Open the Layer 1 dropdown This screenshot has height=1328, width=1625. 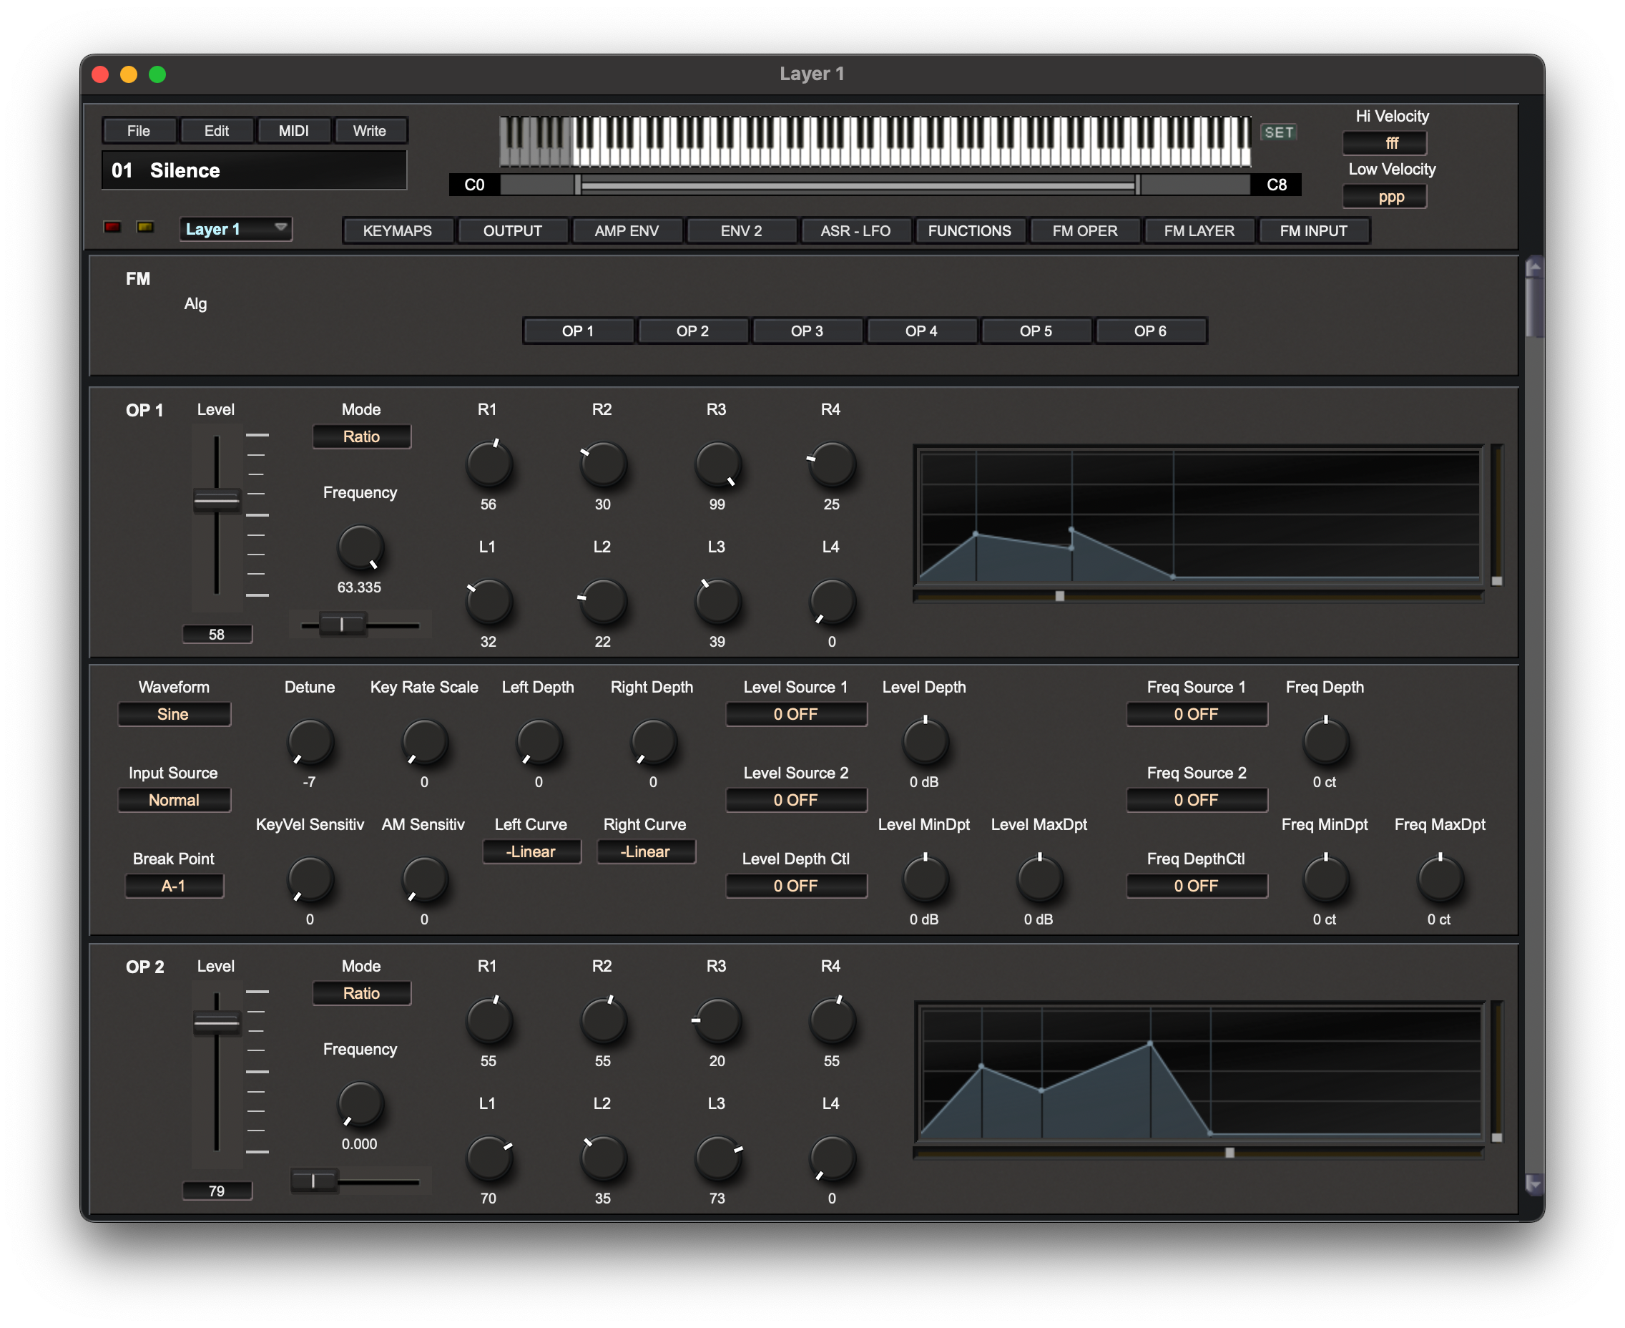click(x=235, y=229)
